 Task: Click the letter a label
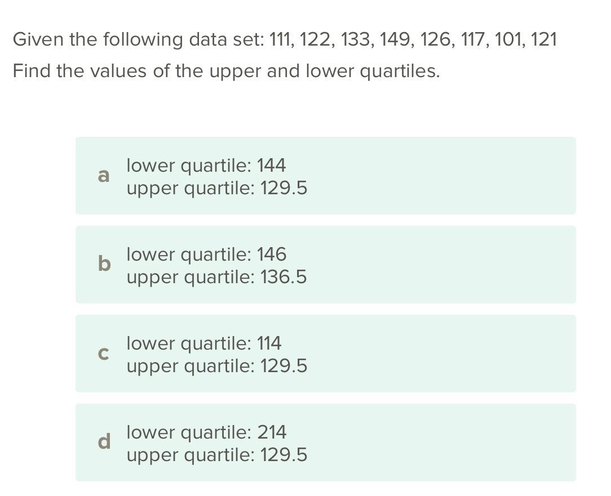click(104, 176)
